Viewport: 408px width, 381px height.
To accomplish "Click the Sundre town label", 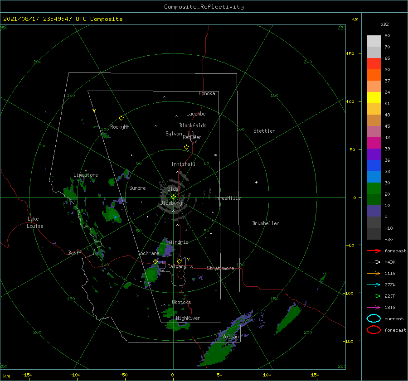I will point(137,188).
